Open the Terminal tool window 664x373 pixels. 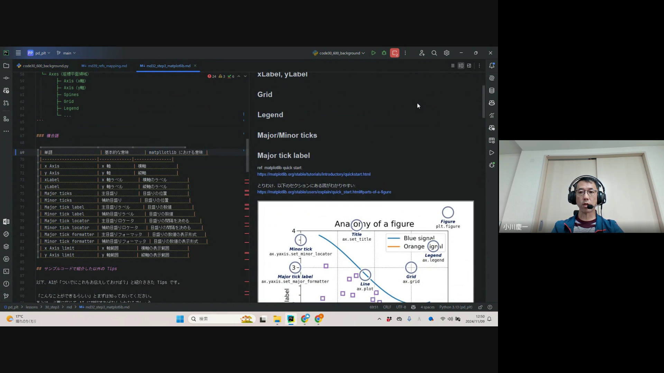tap(6, 271)
